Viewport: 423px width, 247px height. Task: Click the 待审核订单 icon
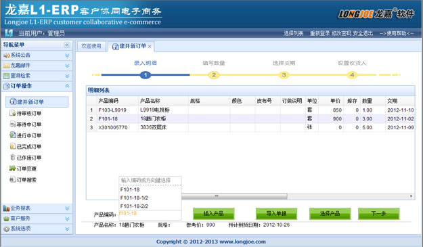pos(12,113)
